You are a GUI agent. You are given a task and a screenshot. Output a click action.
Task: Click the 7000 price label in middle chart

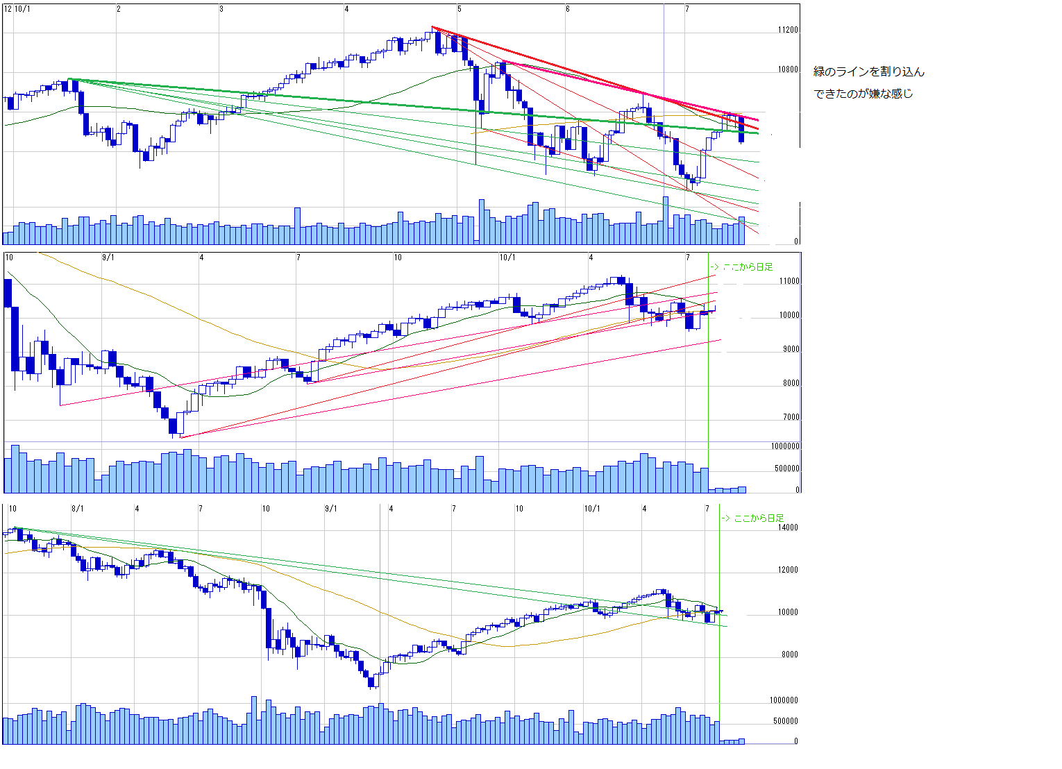click(x=791, y=418)
